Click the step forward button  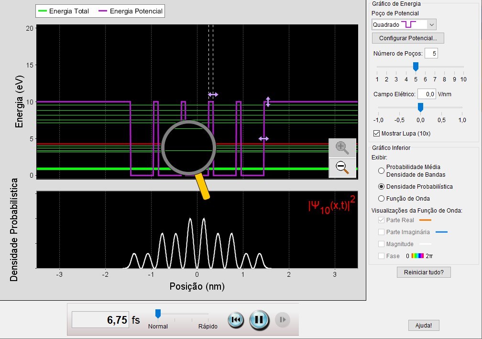click(x=283, y=319)
